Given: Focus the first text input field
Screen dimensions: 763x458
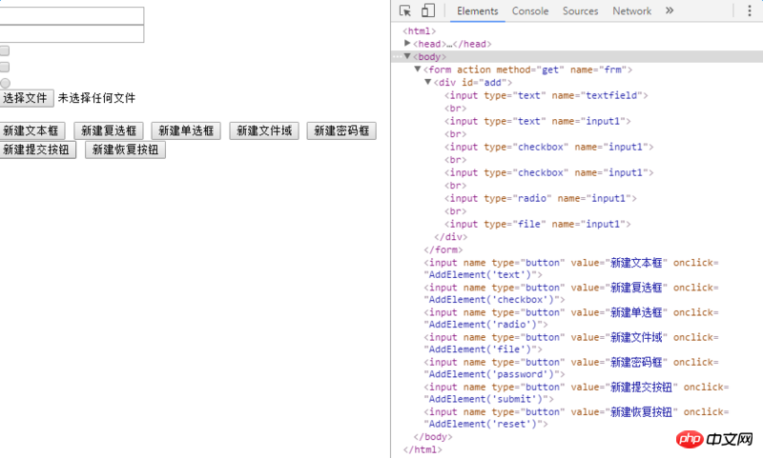Looking at the screenshot, I should 72,16.
